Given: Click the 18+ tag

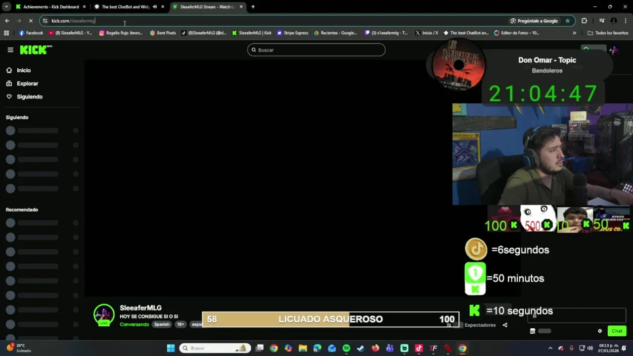Looking at the screenshot, I should [x=181, y=324].
